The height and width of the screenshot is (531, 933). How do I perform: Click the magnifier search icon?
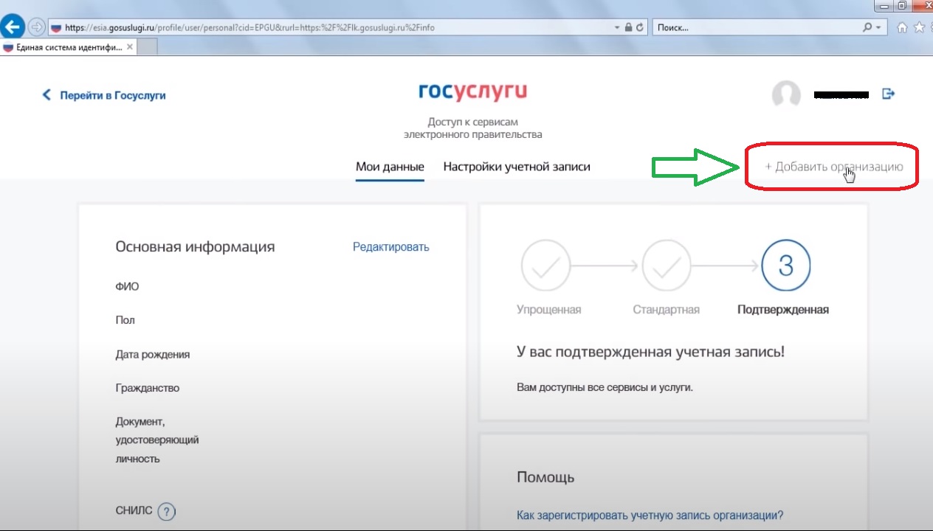(868, 28)
